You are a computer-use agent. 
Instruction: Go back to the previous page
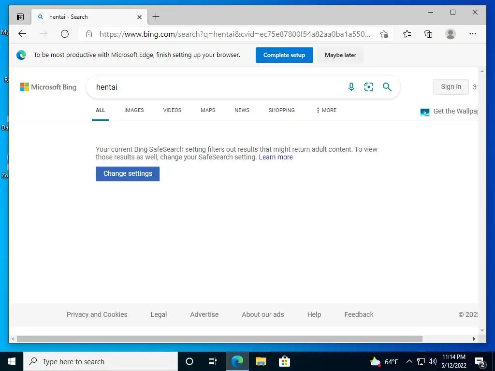[x=22, y=34]
